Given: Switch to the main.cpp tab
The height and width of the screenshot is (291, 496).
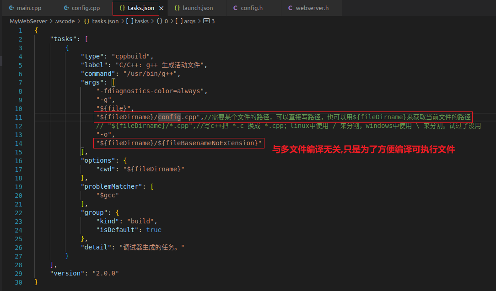Looking at the screenshot, I should pyautogui.click(x=28, y=8).
